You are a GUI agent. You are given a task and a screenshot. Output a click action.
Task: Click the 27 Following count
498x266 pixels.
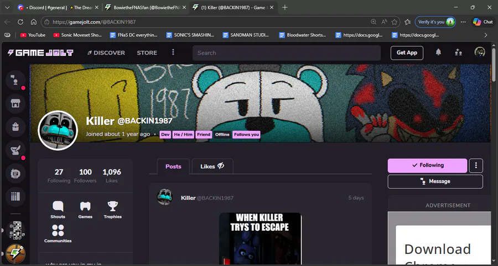point(59,175)
